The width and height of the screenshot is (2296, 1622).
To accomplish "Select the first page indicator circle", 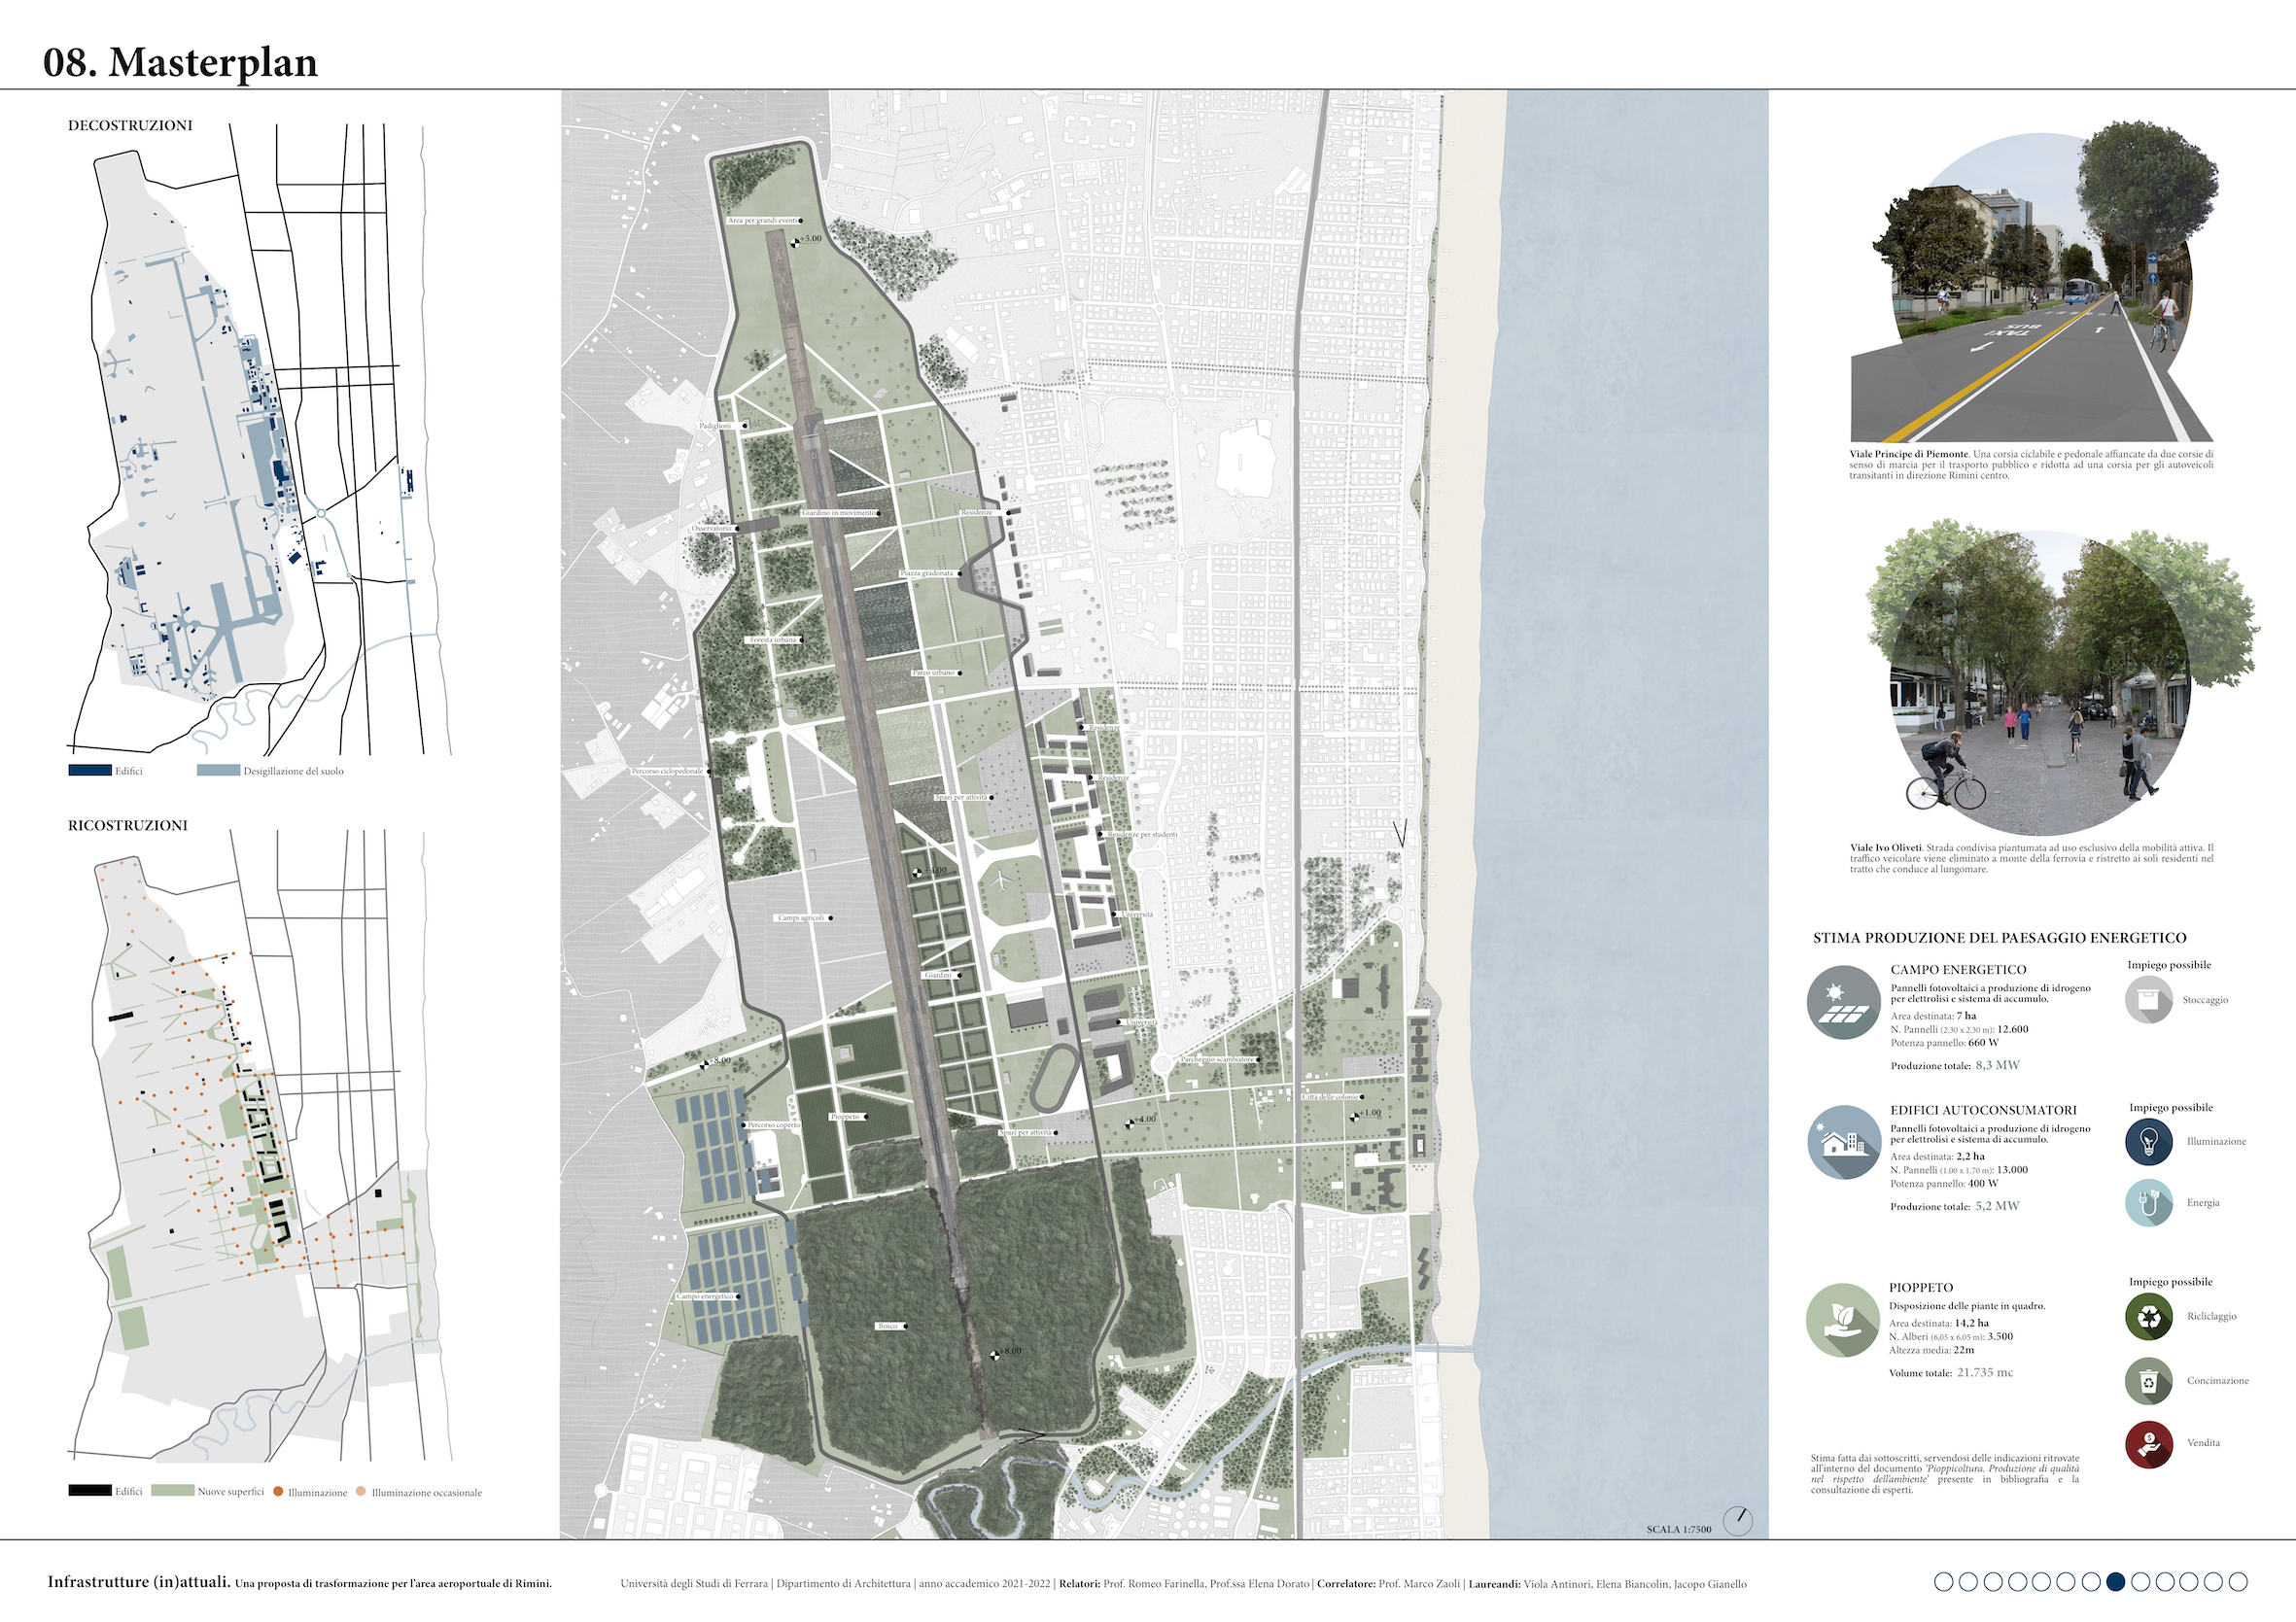I will click(x=1944, y=1582).
